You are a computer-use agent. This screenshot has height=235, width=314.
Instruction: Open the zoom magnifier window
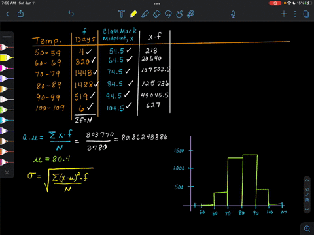coord(307,228)
